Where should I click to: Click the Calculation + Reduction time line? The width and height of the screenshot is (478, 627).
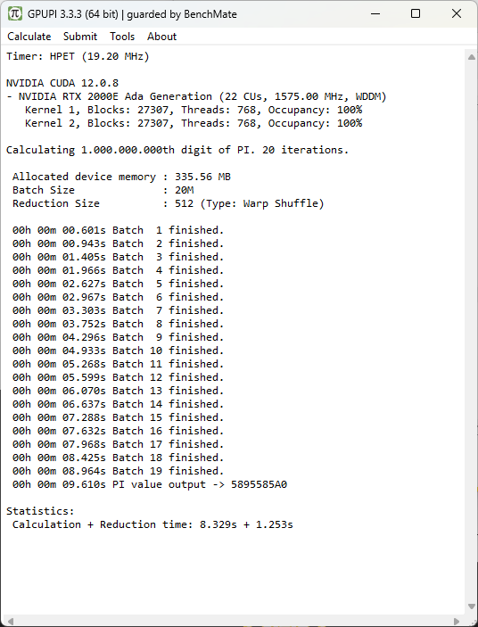[x=152, y=524]
